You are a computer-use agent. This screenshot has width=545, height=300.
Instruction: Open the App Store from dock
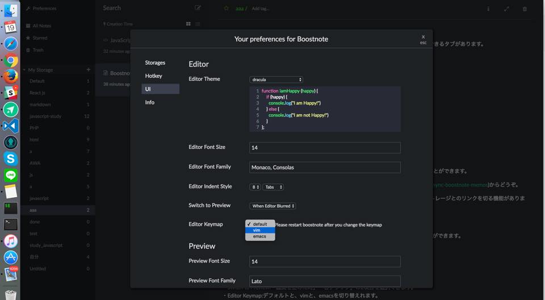pos(10,257)
